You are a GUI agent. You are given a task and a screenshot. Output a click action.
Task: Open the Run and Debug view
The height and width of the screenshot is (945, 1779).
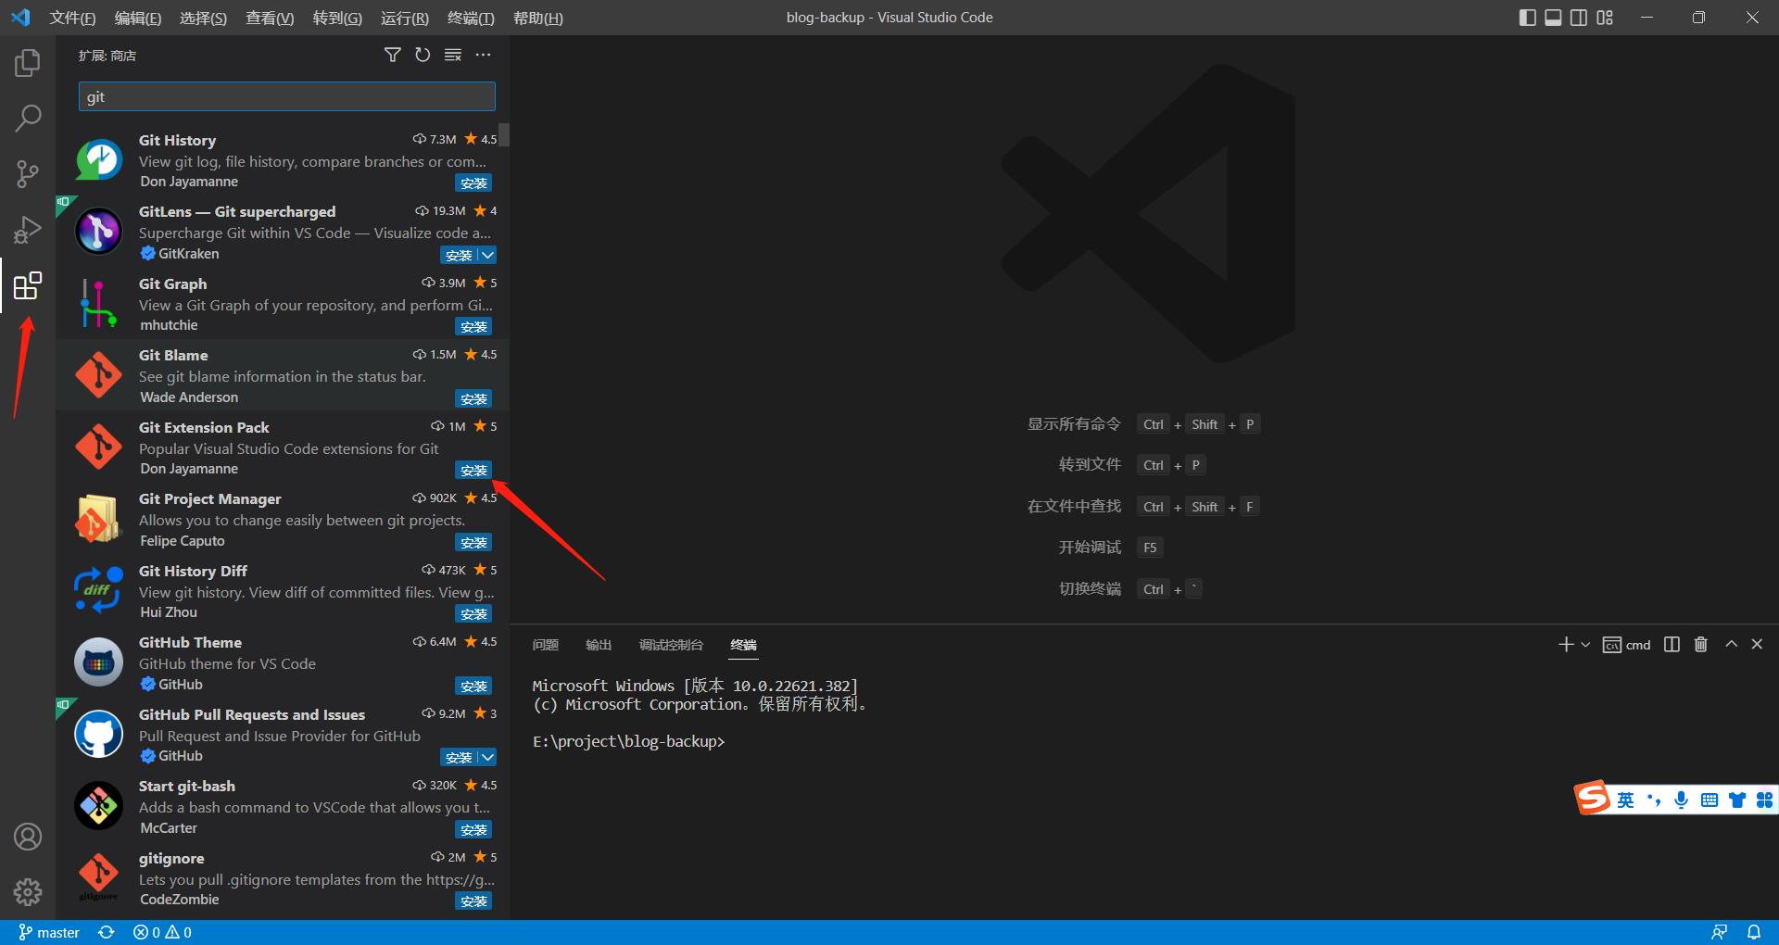pyautogui.click(x=28, y=230)
